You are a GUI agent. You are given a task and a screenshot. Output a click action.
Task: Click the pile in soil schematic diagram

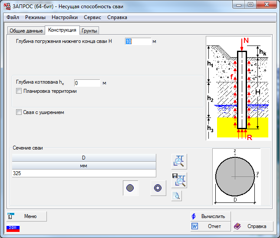click(x=239, y=88)
